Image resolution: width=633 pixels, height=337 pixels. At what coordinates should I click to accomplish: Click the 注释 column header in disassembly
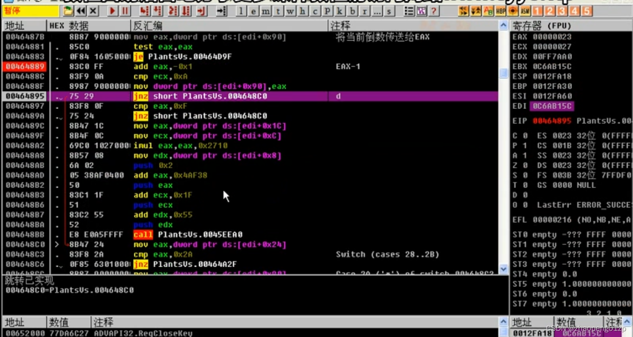click(x=414, y=26)
